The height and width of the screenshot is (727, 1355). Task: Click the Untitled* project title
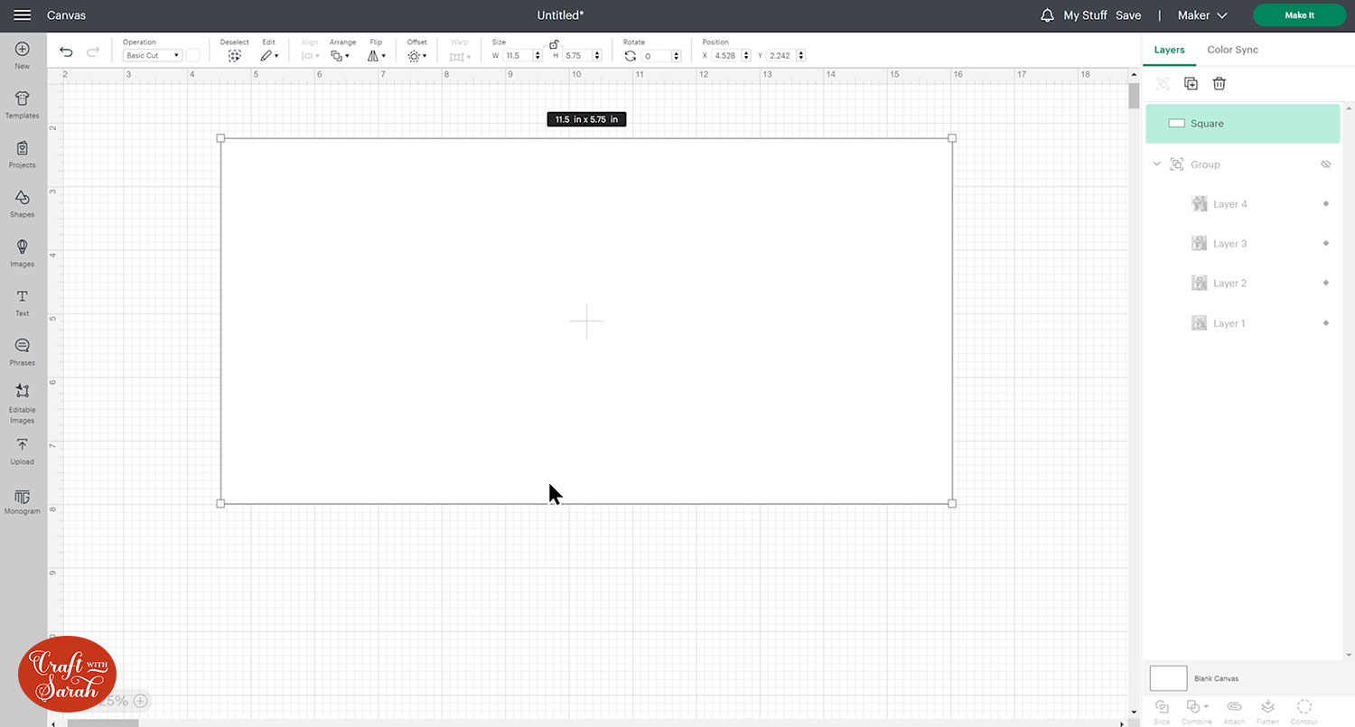click(x=560, y=15)
